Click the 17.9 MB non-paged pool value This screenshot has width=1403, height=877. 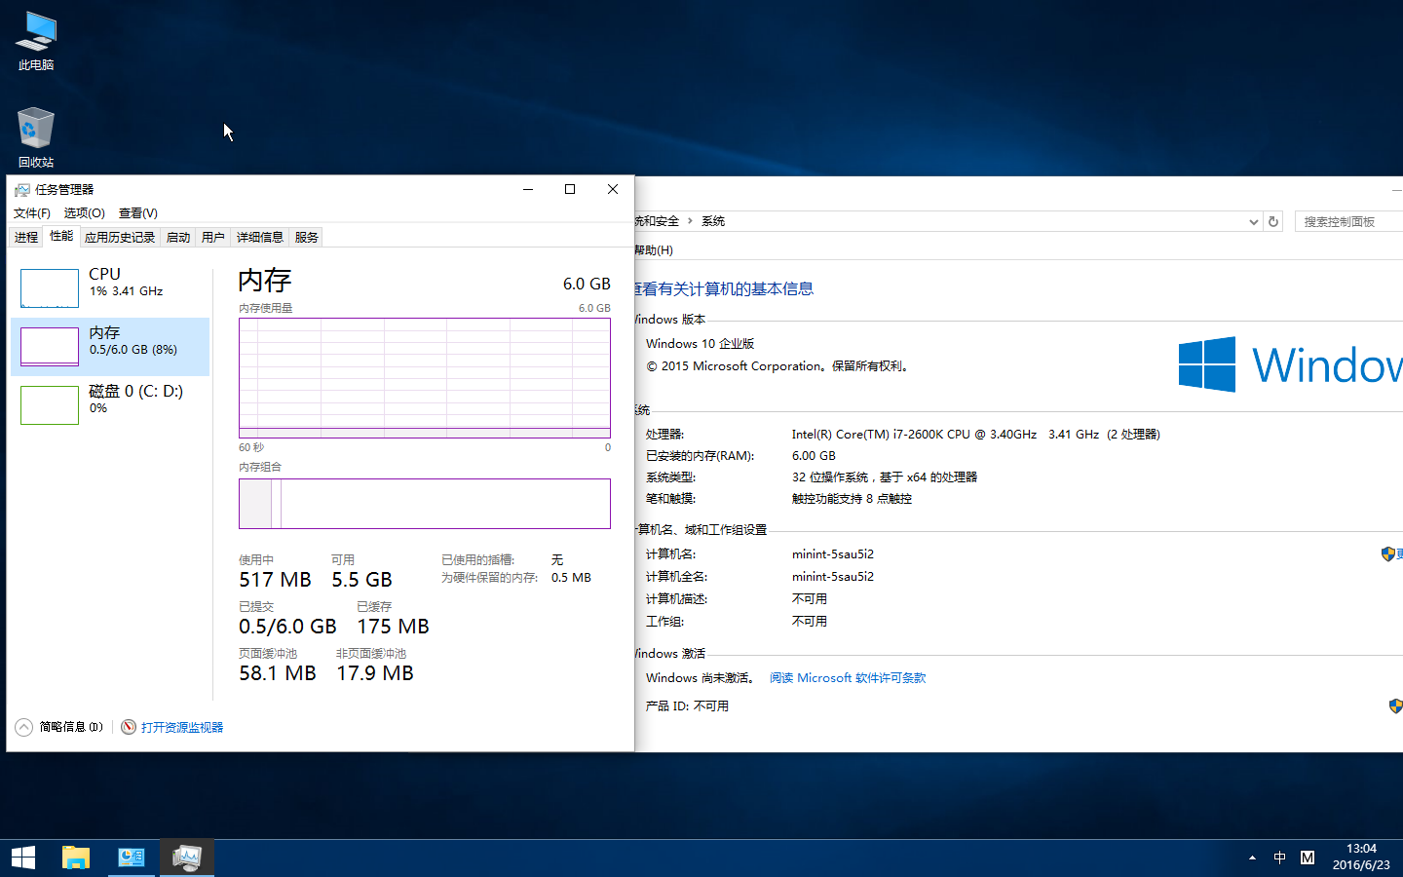click(x=375, y=673)
